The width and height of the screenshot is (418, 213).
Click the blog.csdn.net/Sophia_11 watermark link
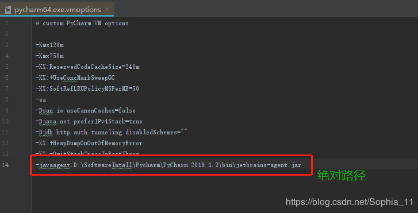[350, 202]
